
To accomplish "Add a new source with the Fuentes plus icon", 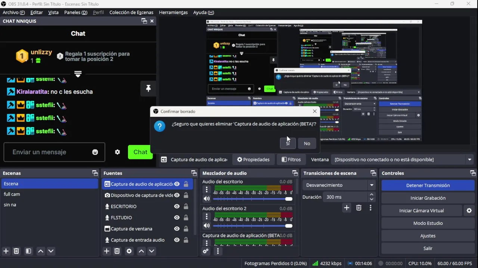I will (106, 251).
